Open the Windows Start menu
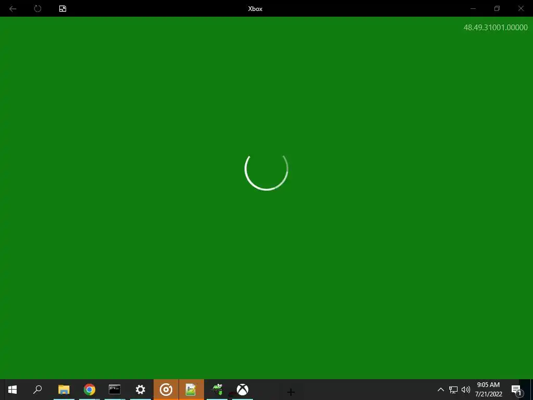The height and width of the screenshot is (400, 533). [x=12, y=390]
